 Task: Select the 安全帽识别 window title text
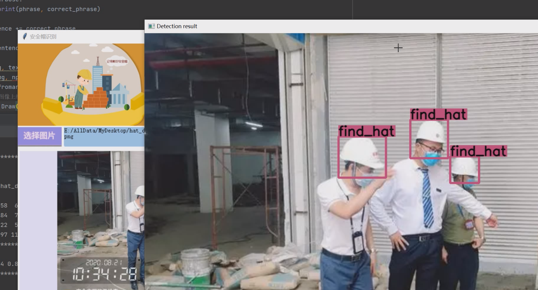(x=43, y=37)
